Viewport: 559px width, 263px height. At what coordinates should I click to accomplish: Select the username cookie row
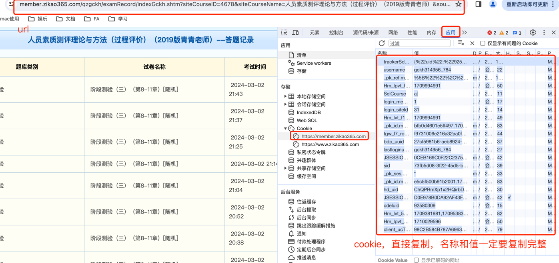tap(466, 70)
